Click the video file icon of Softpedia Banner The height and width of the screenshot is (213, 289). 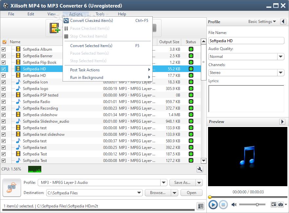(18, 56)
